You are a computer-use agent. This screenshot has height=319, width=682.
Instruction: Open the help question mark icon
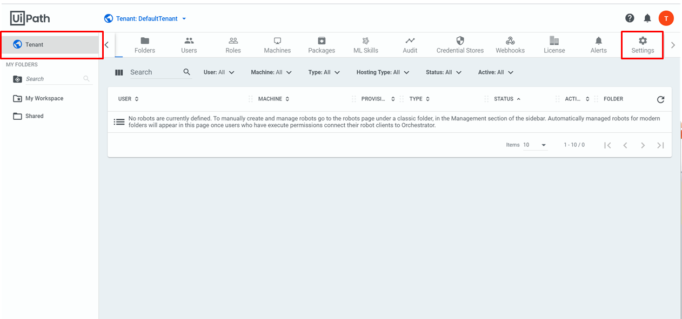(x=630, y=18)
